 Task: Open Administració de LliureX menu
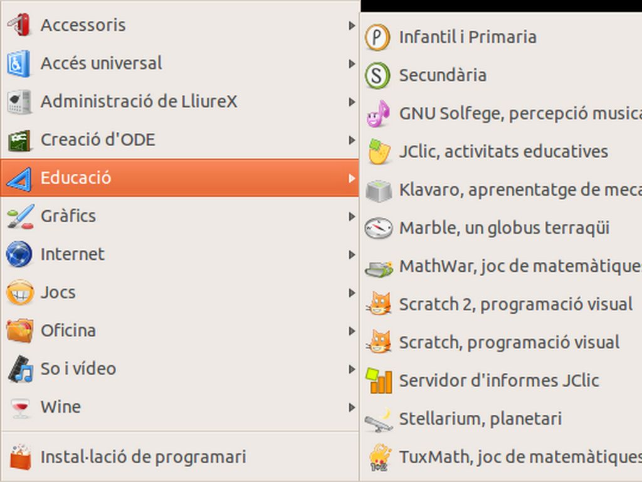[x=139, y=102]
